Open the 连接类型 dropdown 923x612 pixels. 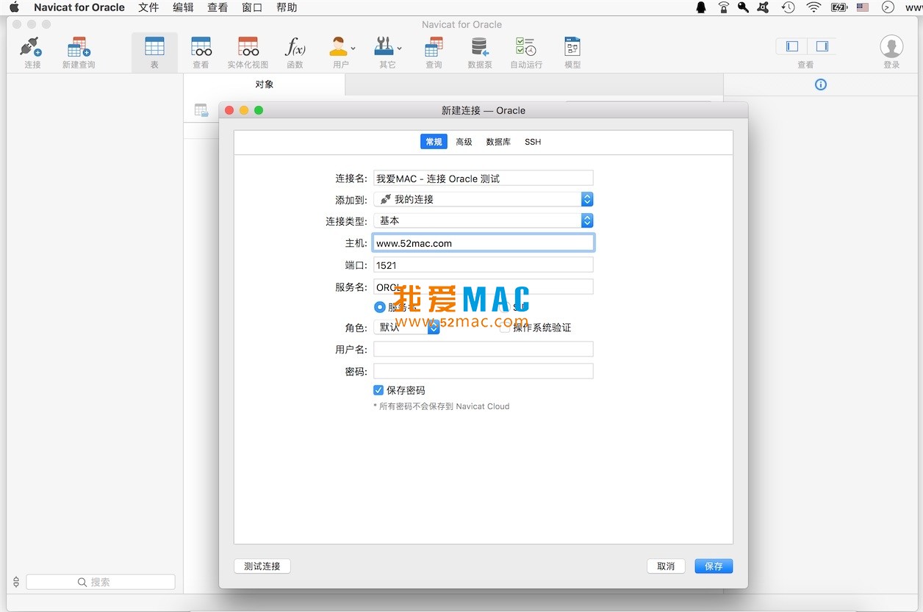pyautogui.click(x=586, y=220)
